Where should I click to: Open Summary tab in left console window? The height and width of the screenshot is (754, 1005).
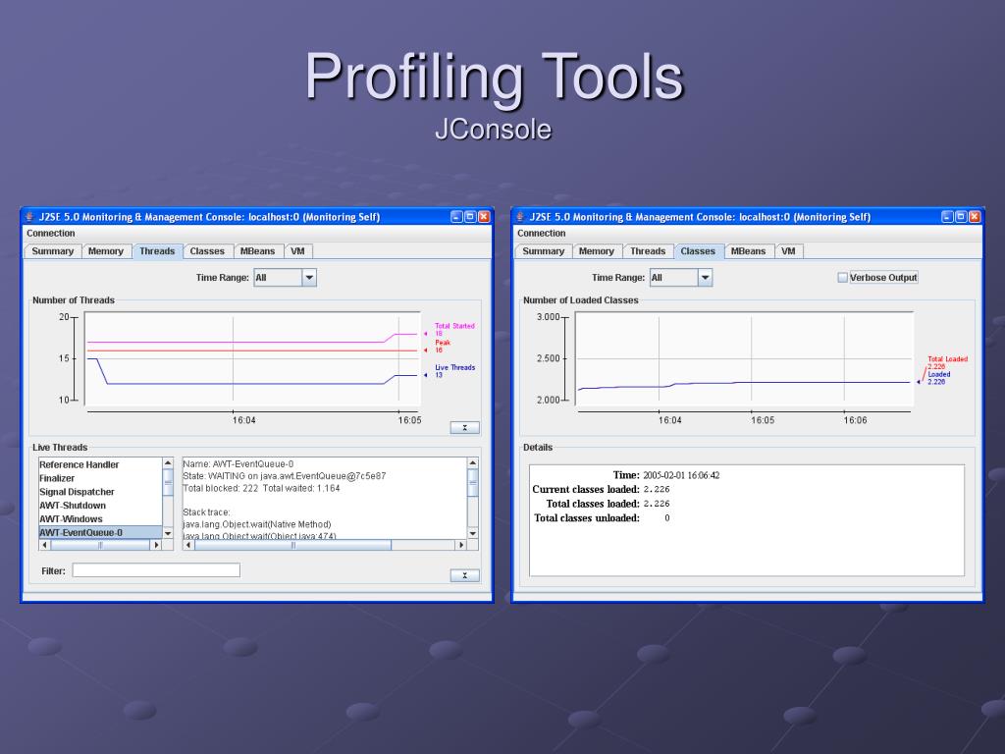pyautogui.click(x=53, y=251)
